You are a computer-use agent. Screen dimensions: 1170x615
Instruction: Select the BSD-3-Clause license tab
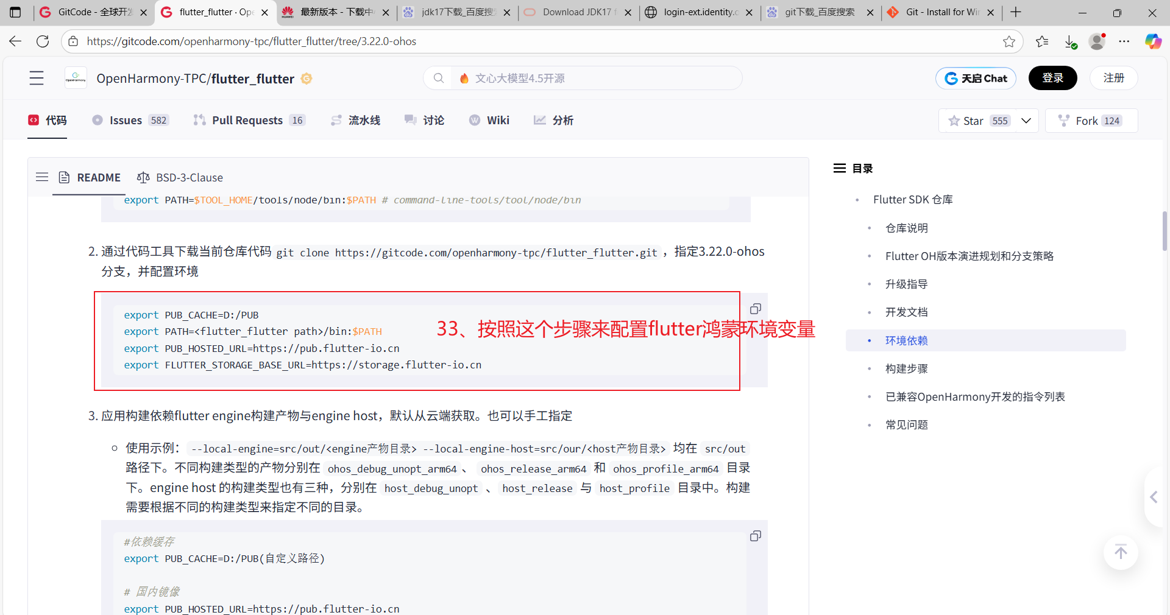coord(180,177)
